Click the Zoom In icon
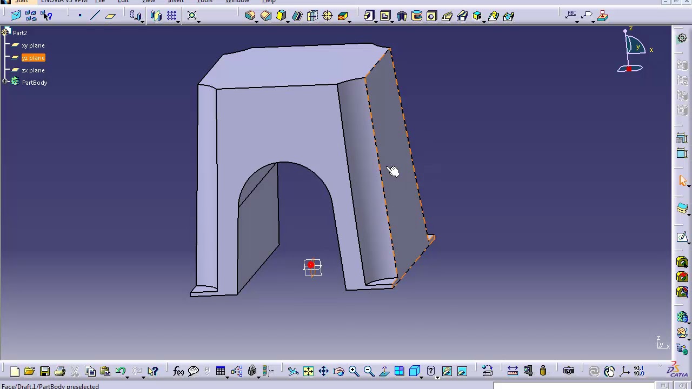This screenshot has width=692, height=389. [x=354, y=371]
